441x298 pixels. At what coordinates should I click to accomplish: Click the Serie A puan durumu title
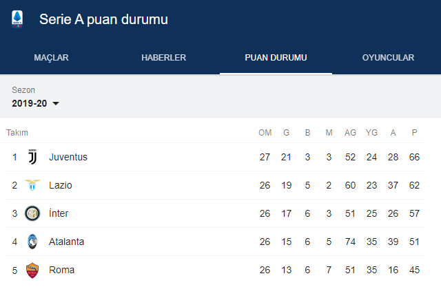pyautogui.click(x=103, y=19)
